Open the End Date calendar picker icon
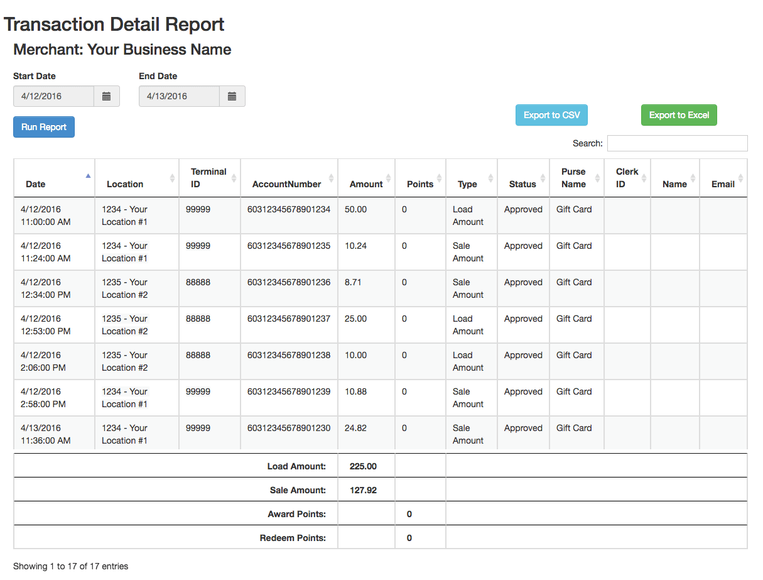 tap(232, 96)
